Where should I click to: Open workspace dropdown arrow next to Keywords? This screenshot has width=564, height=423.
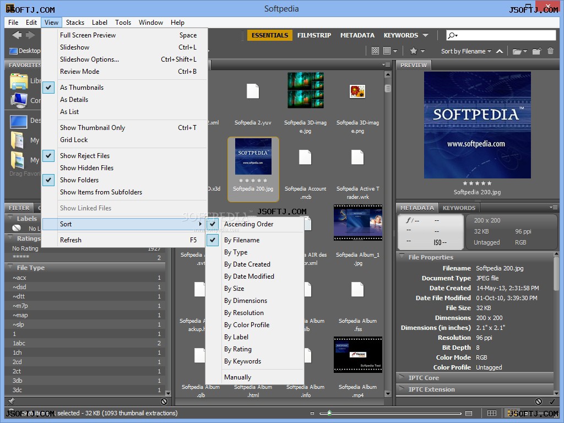coord(426,35)
